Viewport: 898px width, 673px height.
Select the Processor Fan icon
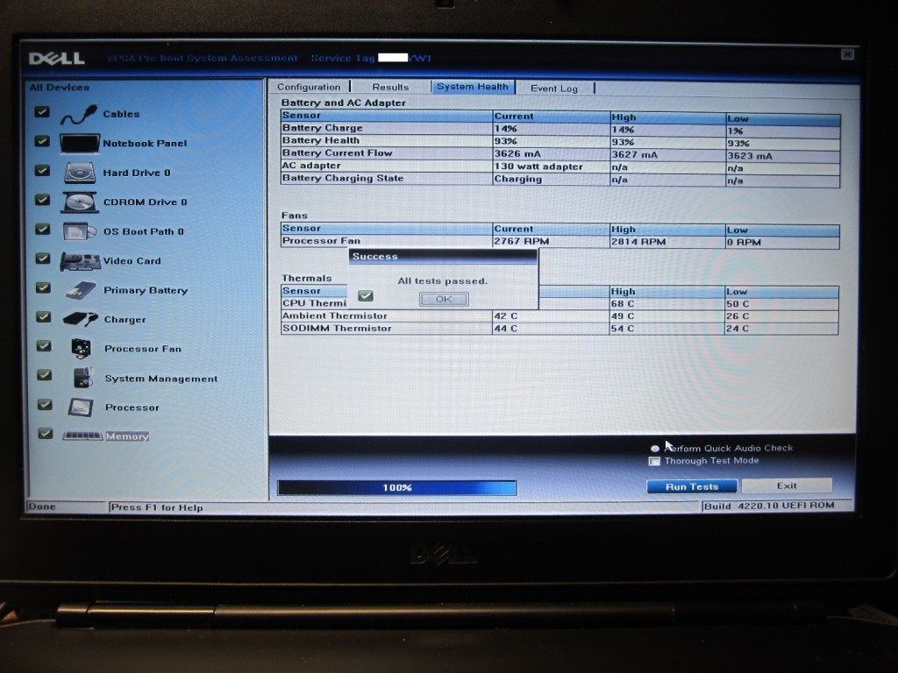click(x=81, y=348)
